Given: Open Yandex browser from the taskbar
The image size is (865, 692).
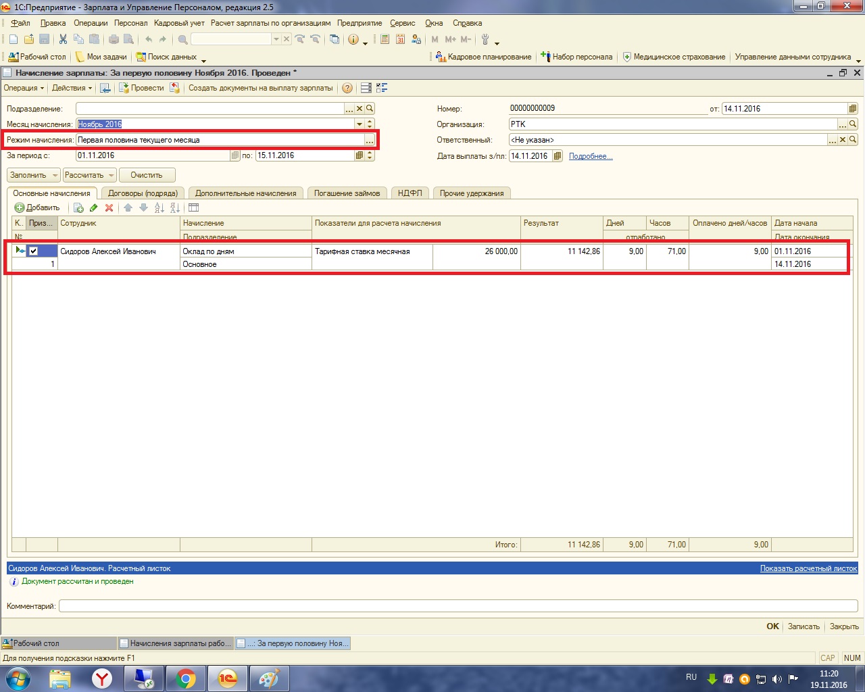Looking at the screenshot, I should pyautogui.click(x=102, y=678).
